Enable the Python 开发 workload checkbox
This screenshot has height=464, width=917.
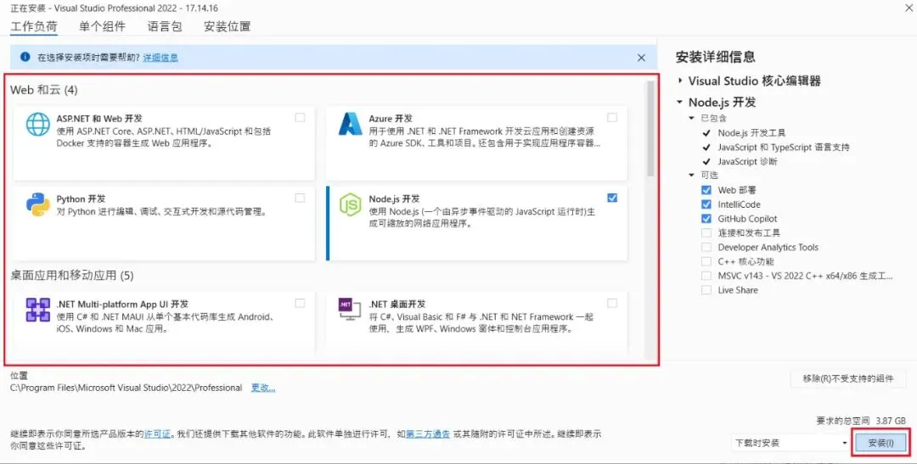pyautogui.click(x=300, y=198)
